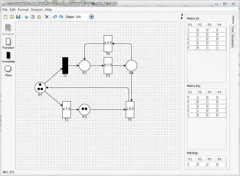Screen dimensions: 240x176
Task: Click the Matrix Di label
Action: (x=193, y=18)
